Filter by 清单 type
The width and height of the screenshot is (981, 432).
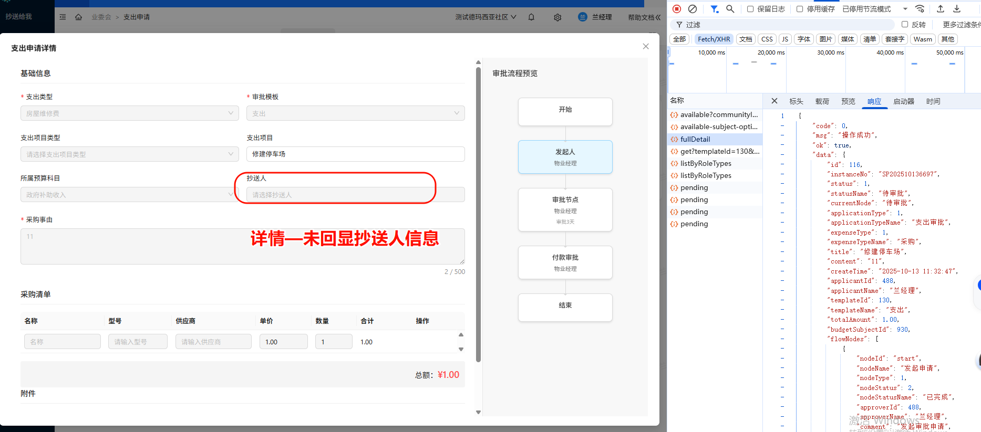[870, 39]
